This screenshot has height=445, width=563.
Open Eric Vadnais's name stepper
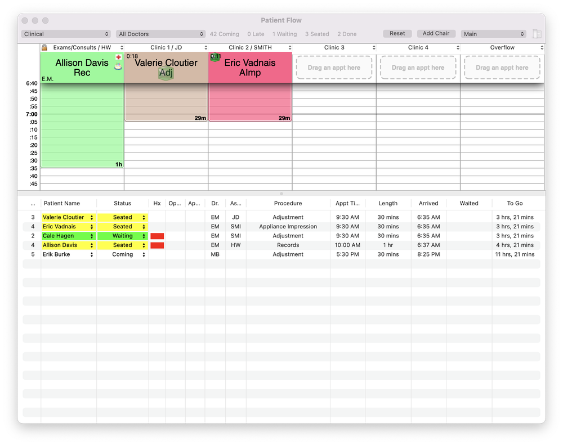(92, 227)
